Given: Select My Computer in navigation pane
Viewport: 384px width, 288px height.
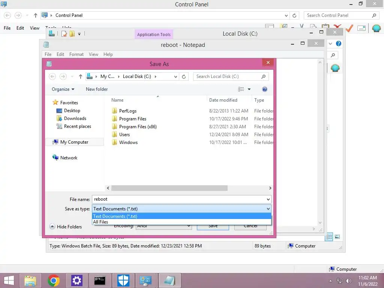Looking at the screenshot, I should coord(74,142).
